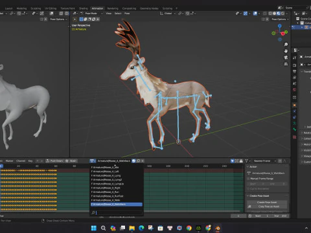Open File Explorer from the taskbar
This screenshot has height=233, width=311.
132,228
